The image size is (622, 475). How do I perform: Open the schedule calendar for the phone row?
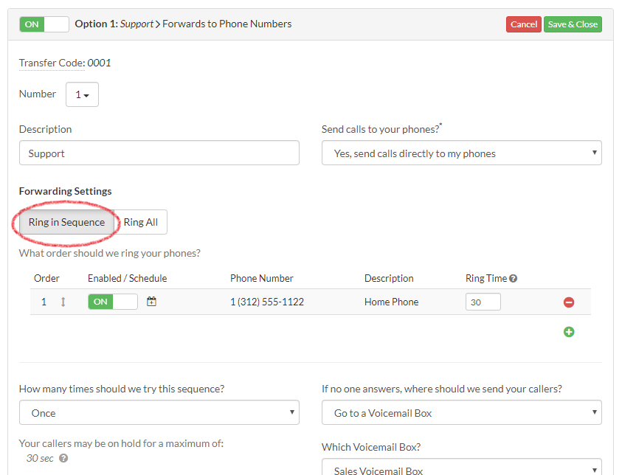pyautogui.click(x=151, y=301)
